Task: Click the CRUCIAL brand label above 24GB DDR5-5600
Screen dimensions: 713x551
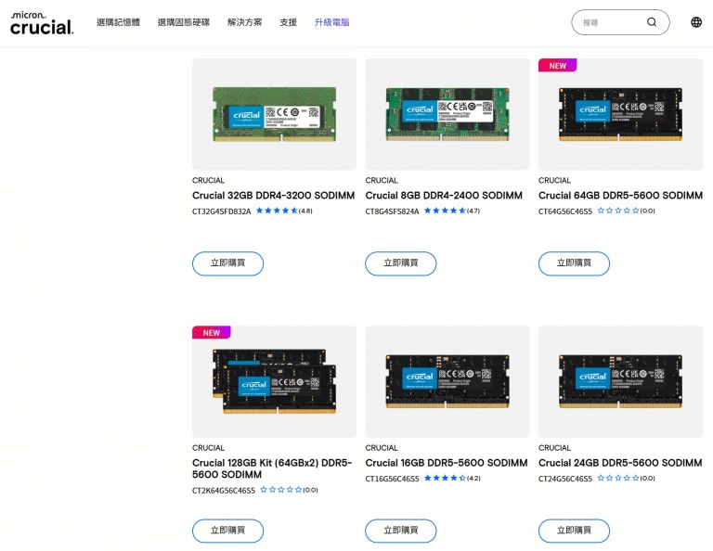Action: tap(555, 448)
